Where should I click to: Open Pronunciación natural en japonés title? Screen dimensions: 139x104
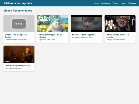point(117,36)
